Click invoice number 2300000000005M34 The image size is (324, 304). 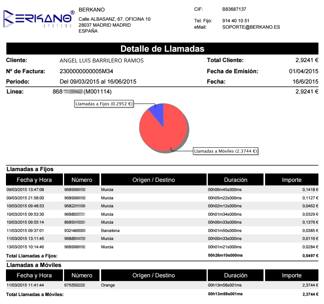pos(86,71)
